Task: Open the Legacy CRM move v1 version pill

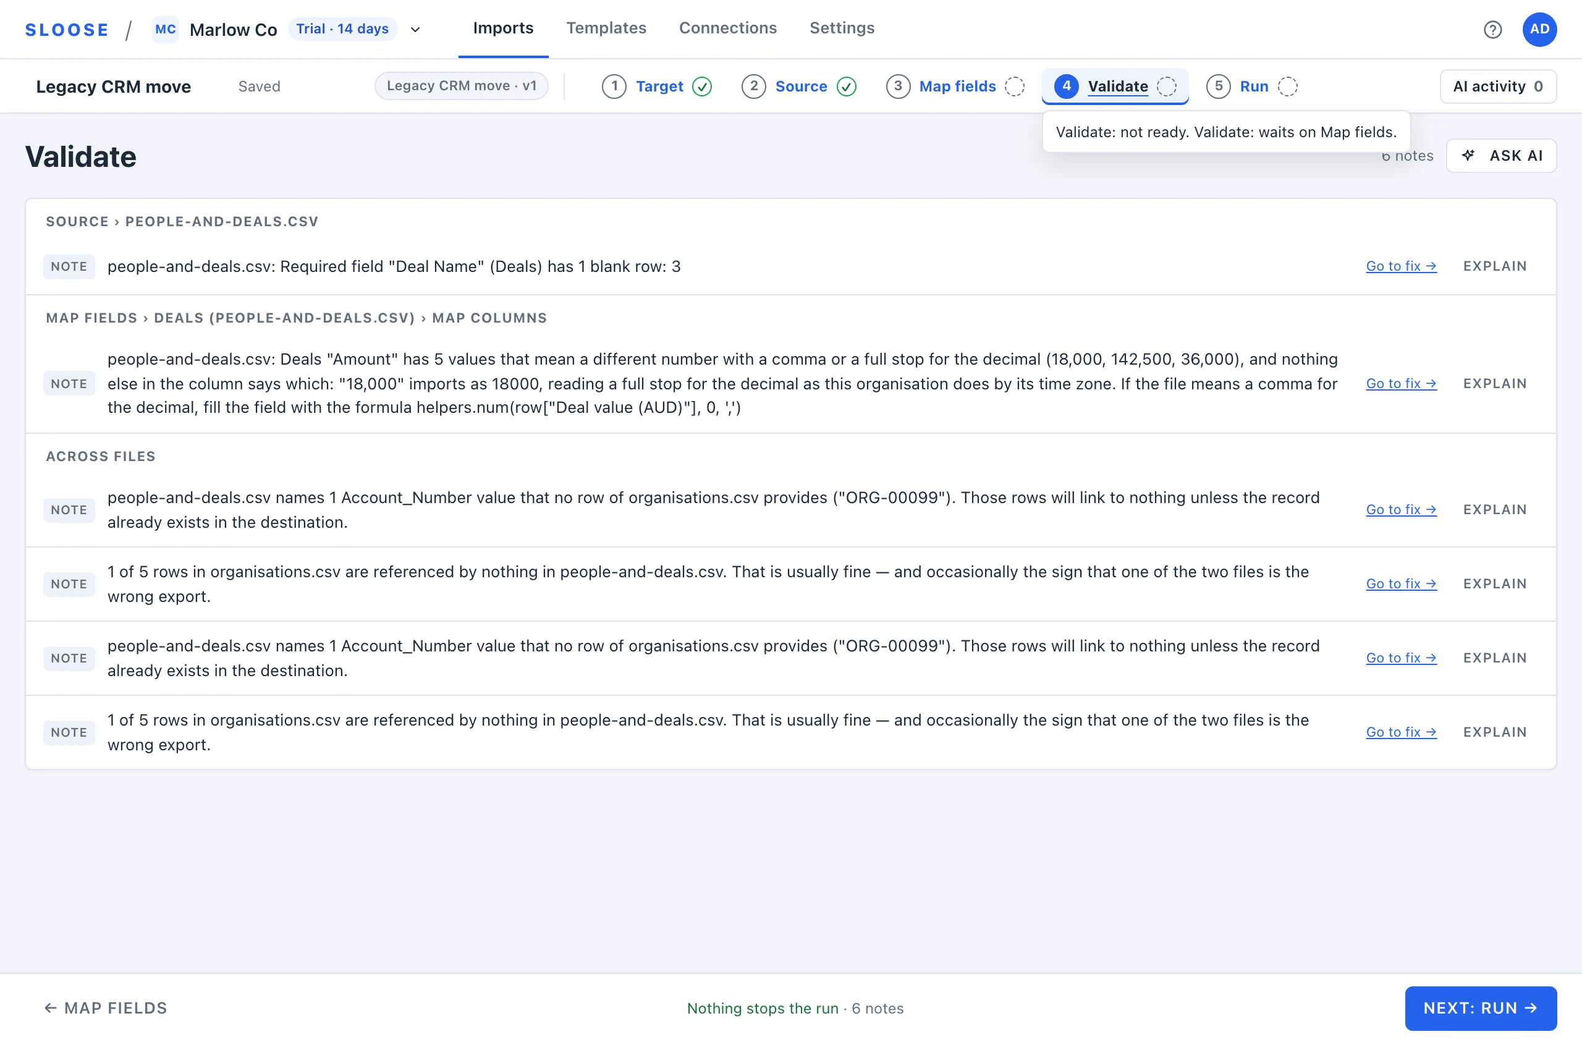Action: pos(461,86)
